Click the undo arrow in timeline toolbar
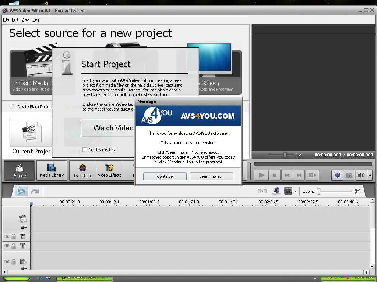The image size is (377, 282). pyautogui.click(x=21, y=191)
